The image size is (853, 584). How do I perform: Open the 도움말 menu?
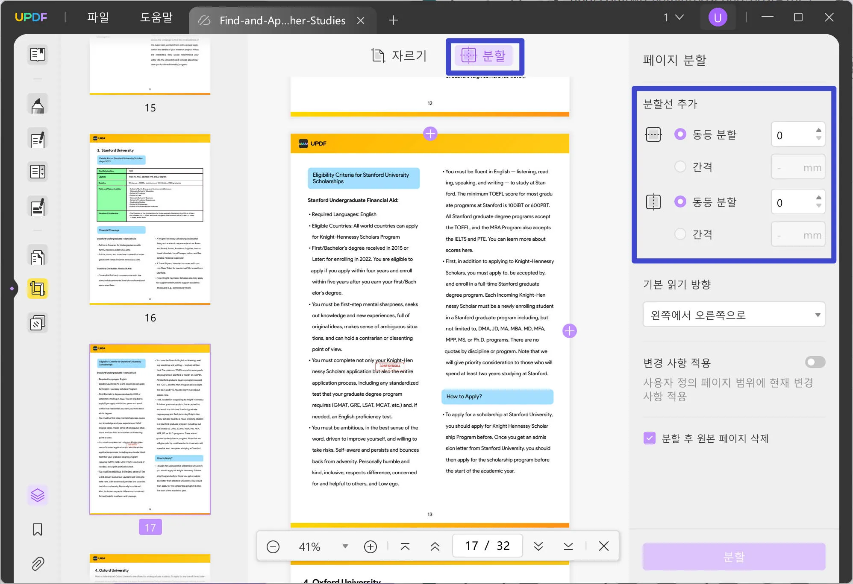156,18
